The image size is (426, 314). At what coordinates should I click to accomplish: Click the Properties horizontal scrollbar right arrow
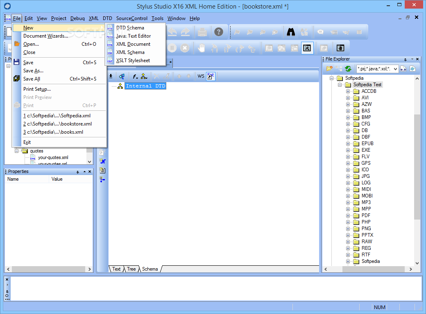pos(90,269)
